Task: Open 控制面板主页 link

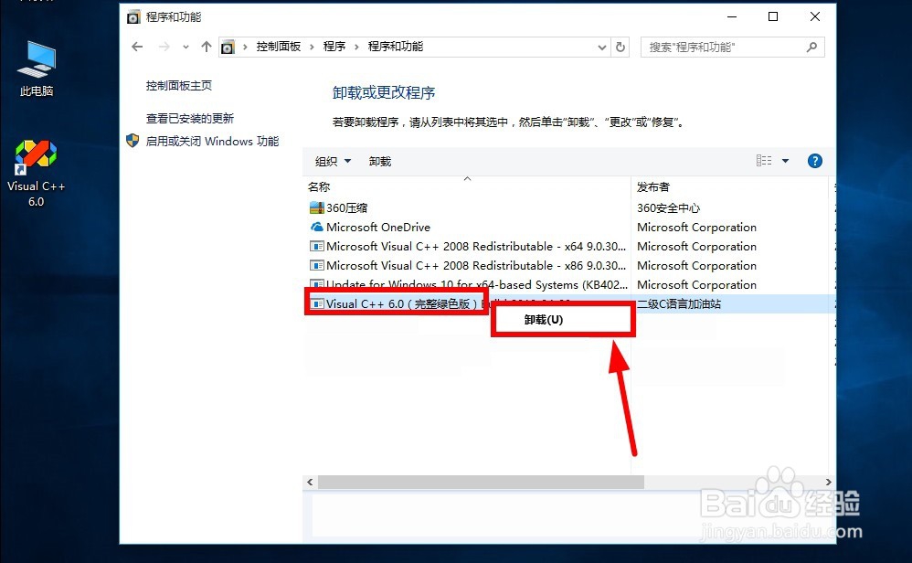Action: click(179, 86)
